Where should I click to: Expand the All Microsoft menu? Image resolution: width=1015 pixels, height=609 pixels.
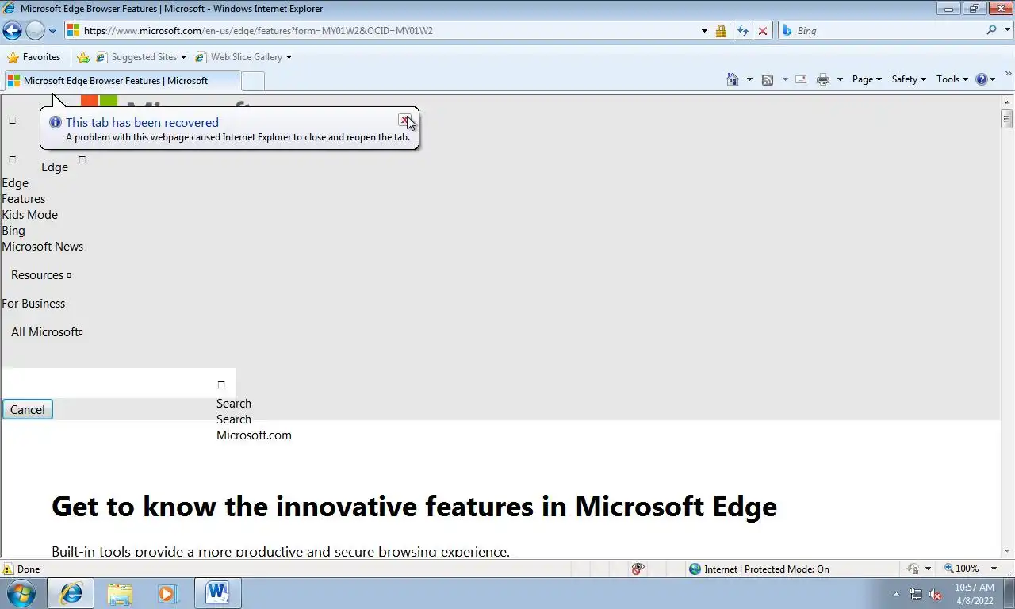47,332
